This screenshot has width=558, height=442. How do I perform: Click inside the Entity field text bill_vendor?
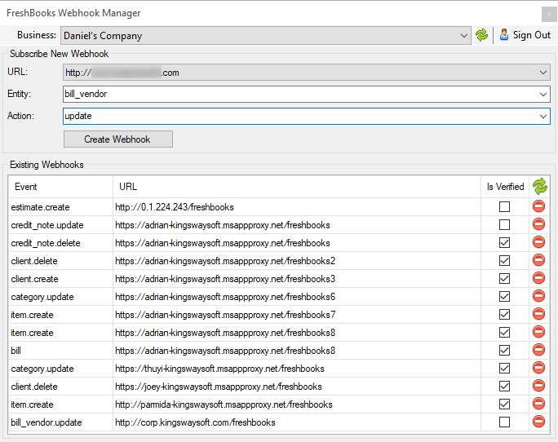[86, 94]
